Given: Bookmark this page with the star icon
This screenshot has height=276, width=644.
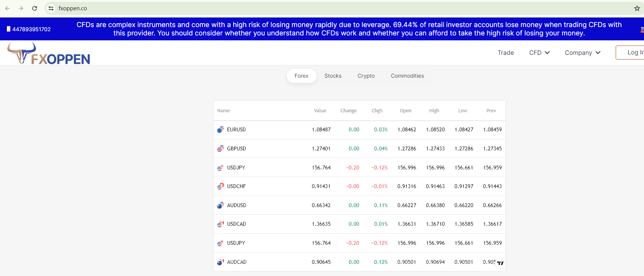Looking at the screenshot, I should click(x=637, y=8).
